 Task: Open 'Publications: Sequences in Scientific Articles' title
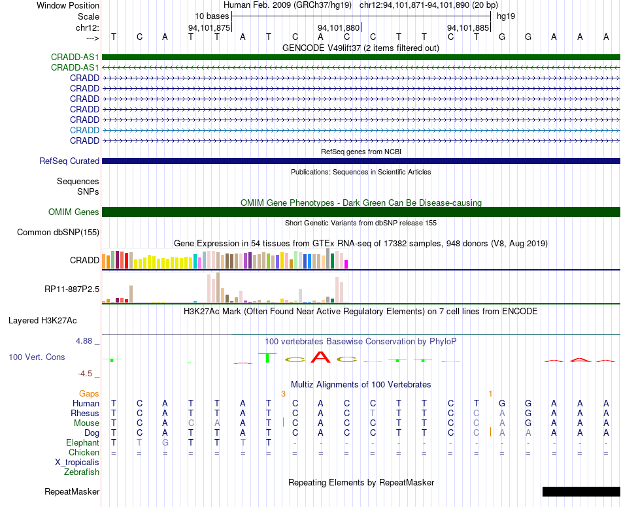pyautogui.click(x=361, y=172)
